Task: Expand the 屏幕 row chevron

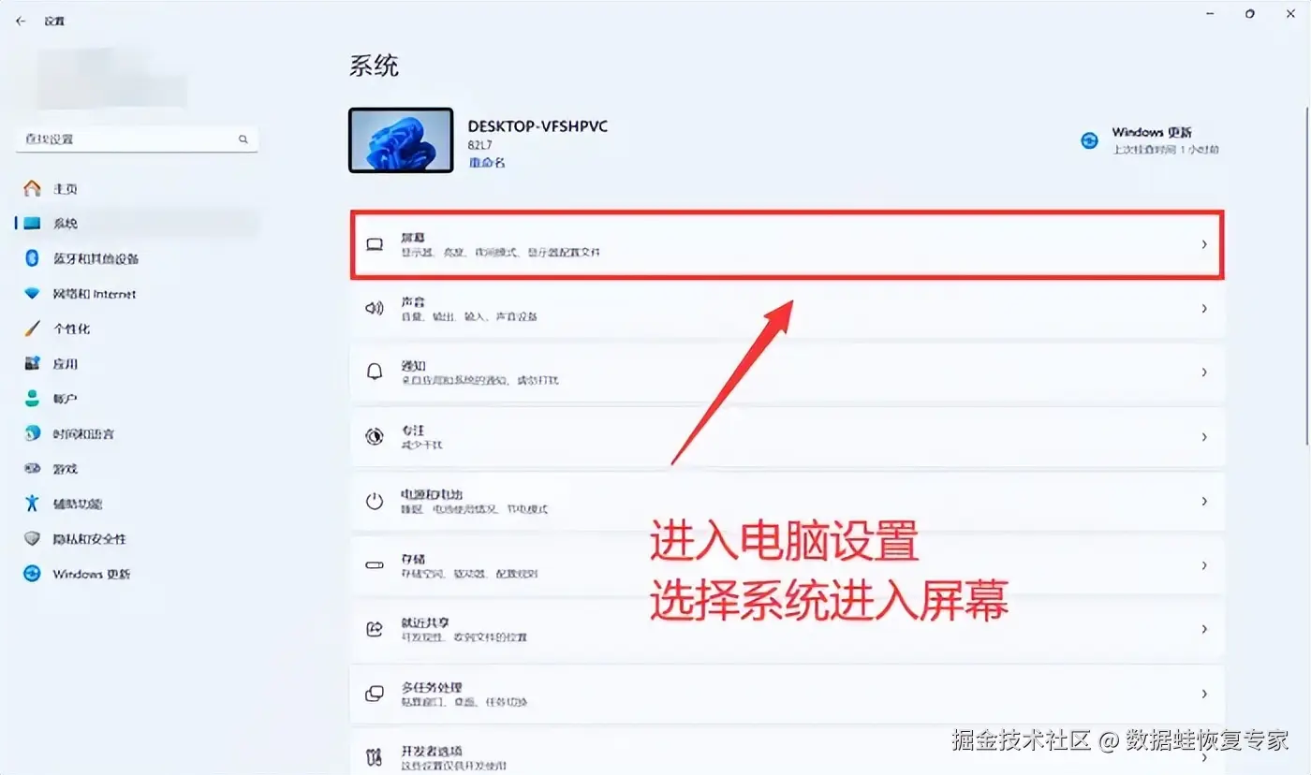Action: click(1204, 244)
